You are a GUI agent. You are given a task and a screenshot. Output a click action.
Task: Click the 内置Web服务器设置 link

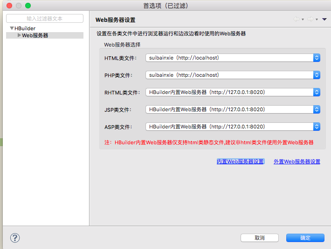pos(241,162)
